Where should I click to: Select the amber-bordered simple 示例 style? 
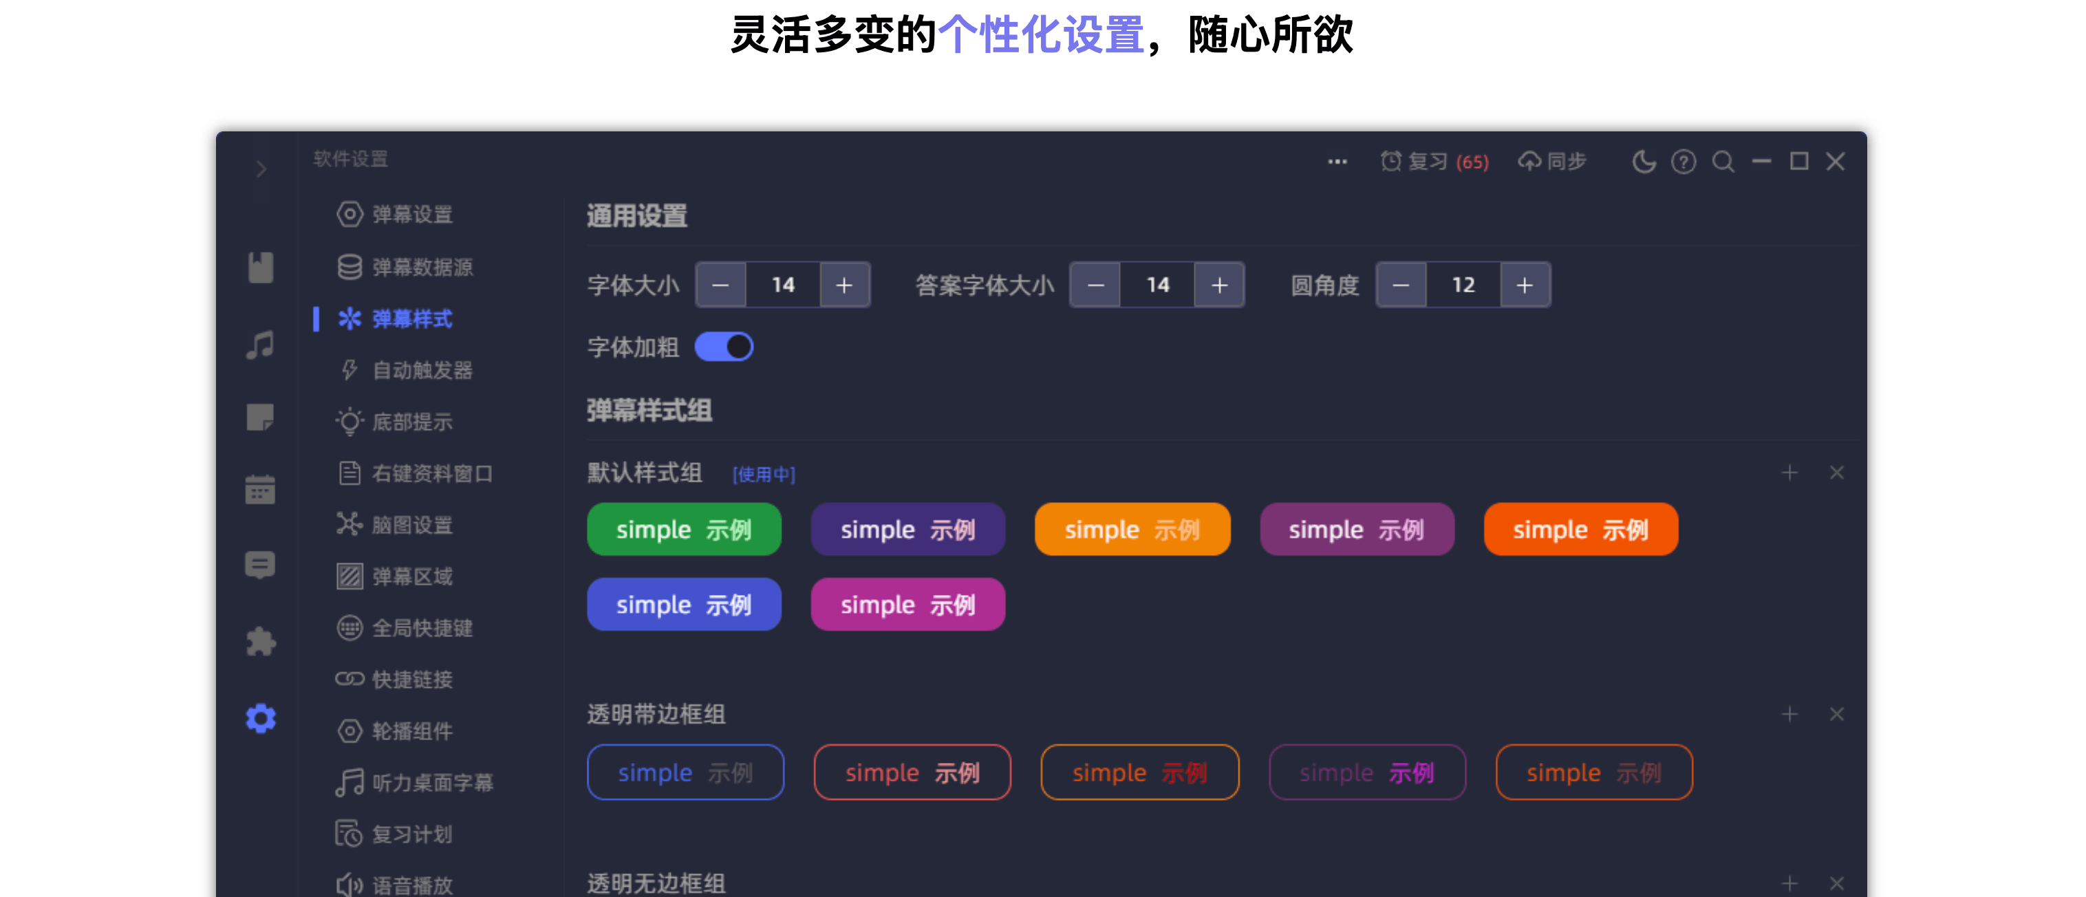click(x=1140, y=772)
